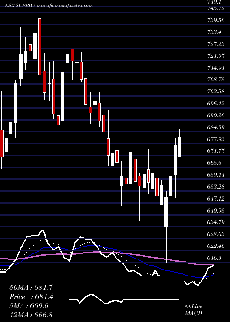This screenshot has height=322, width=230.
Task: Select the 634.79 price axis label
Action: [x=217, y=222]
